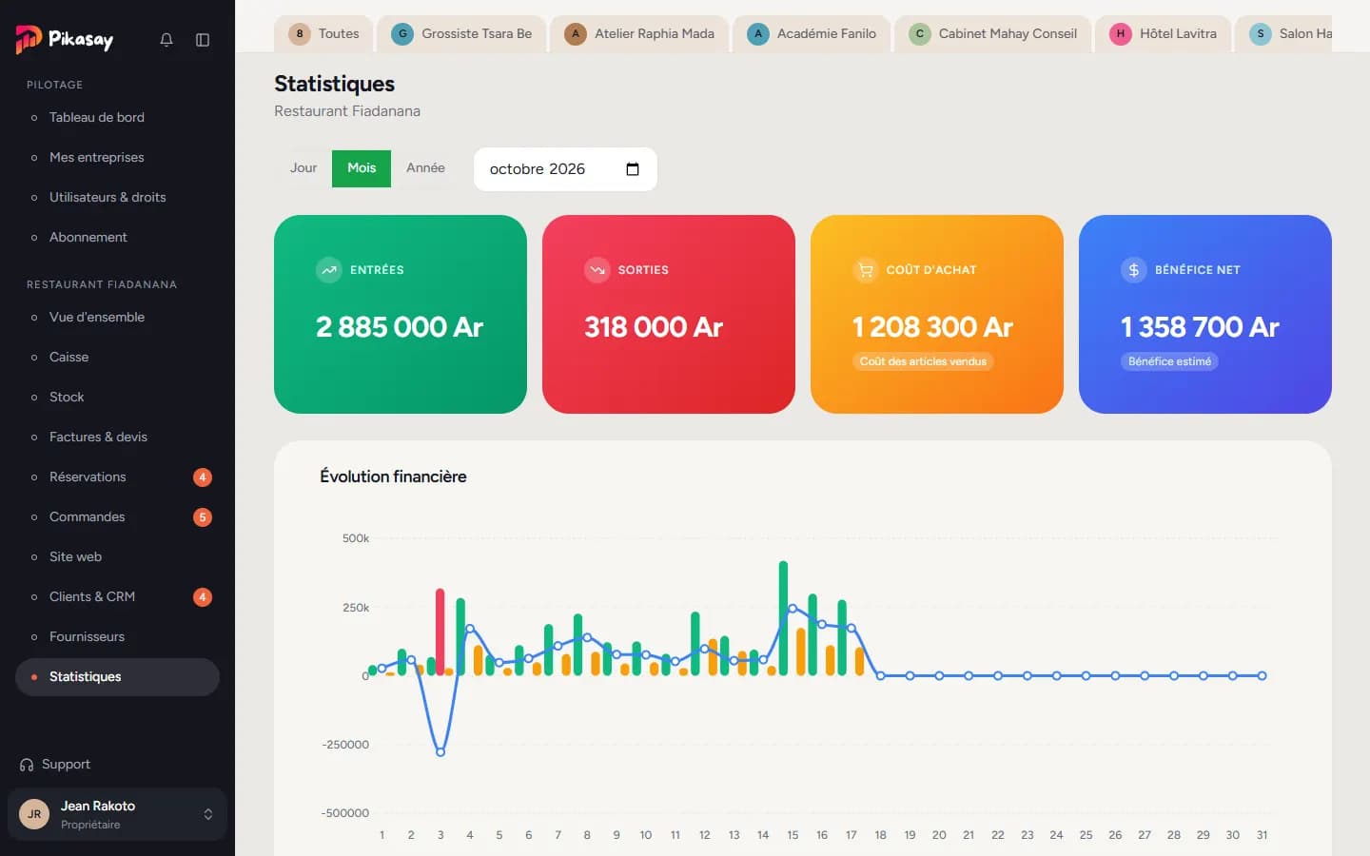The height and width of the screenshot is (856, 1370).
Task: Click the lowest chart point on day 3
Action: pyautogui.click(x=440, y=752)
